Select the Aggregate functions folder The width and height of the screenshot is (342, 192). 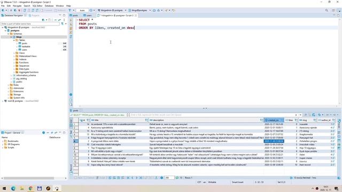coord(28,72)
